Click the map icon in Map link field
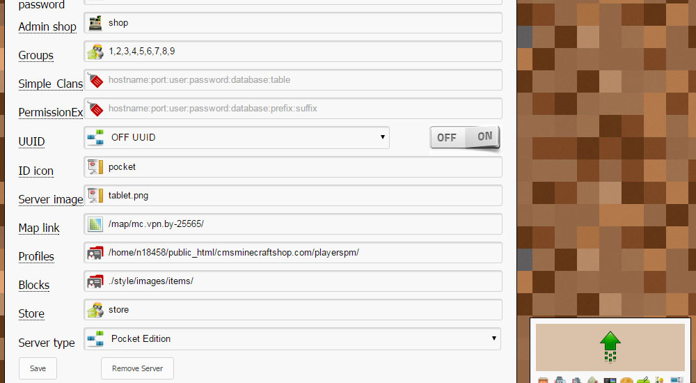The width and height of the screenshot is (696, 383). (95, 224)
